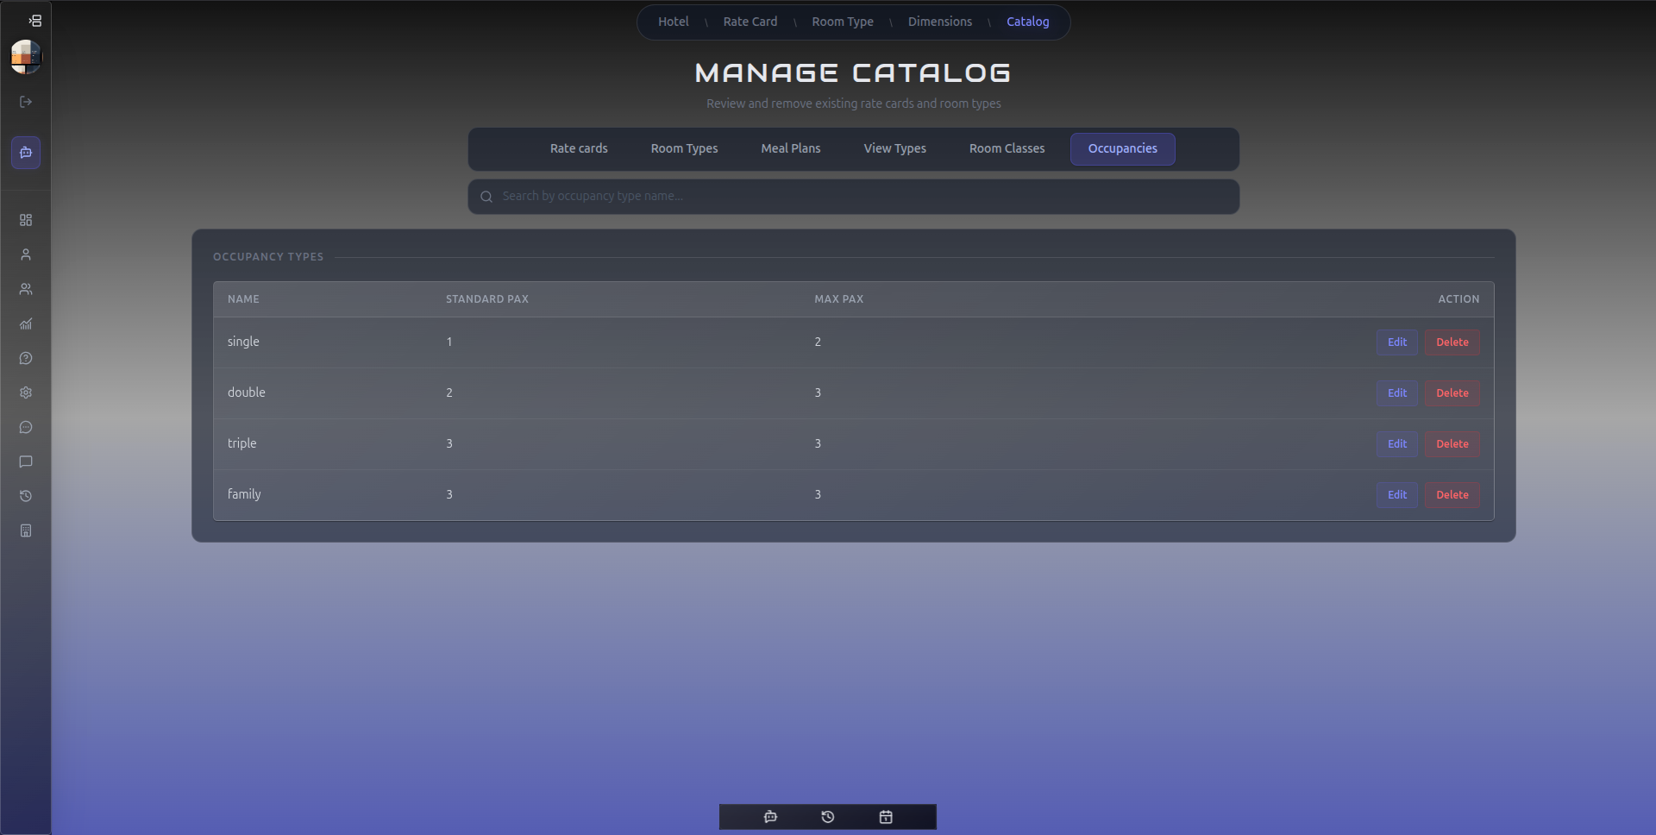Switch to the Meal Plans tab
The height and width of the screenshot is (835, 1656).
click(x=791, y=148)
